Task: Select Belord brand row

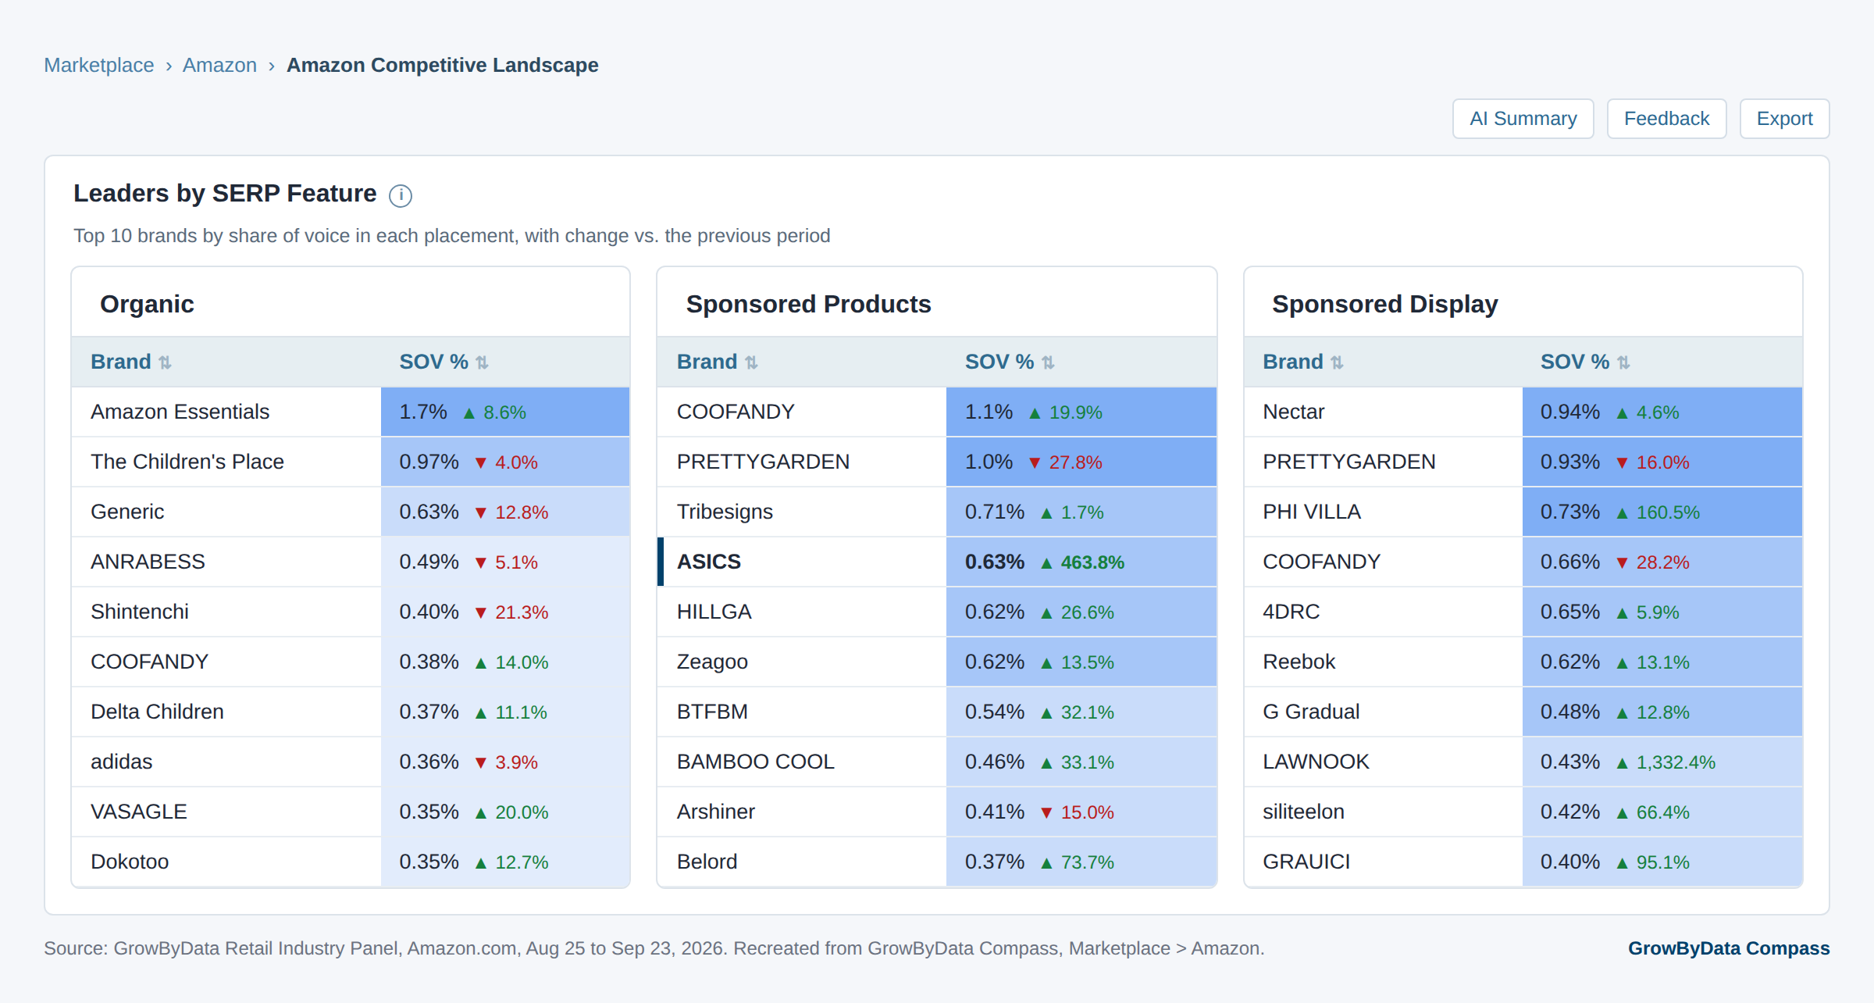Action: 937,862
